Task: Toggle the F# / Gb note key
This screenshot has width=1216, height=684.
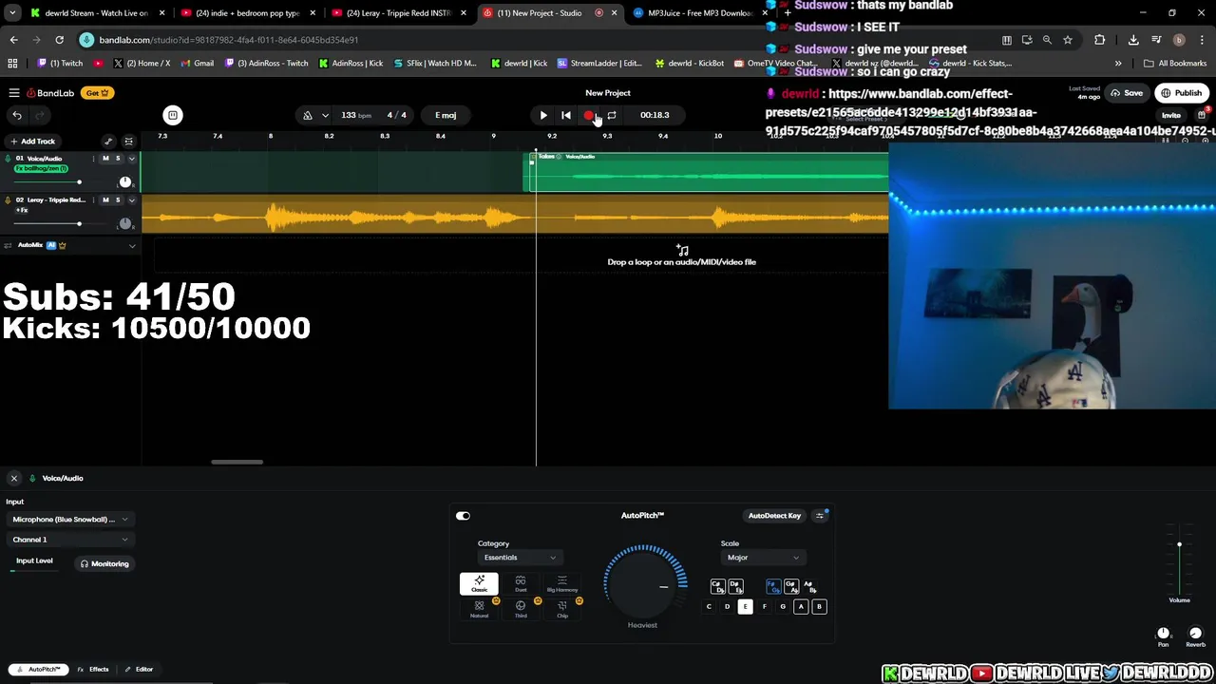Action: [x=772, y=587]
